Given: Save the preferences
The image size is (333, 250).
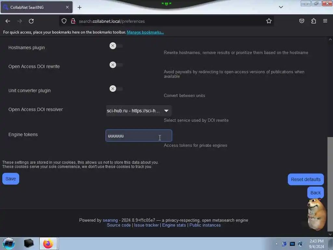Looking at the screenshot, I should tap(11, 179).
